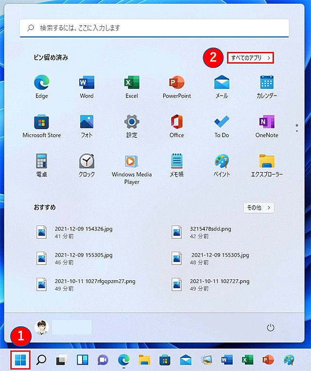This screenshot has width=311, height=371.
Task: Open pinned エクスプローラー app
Action: point(267,165)
